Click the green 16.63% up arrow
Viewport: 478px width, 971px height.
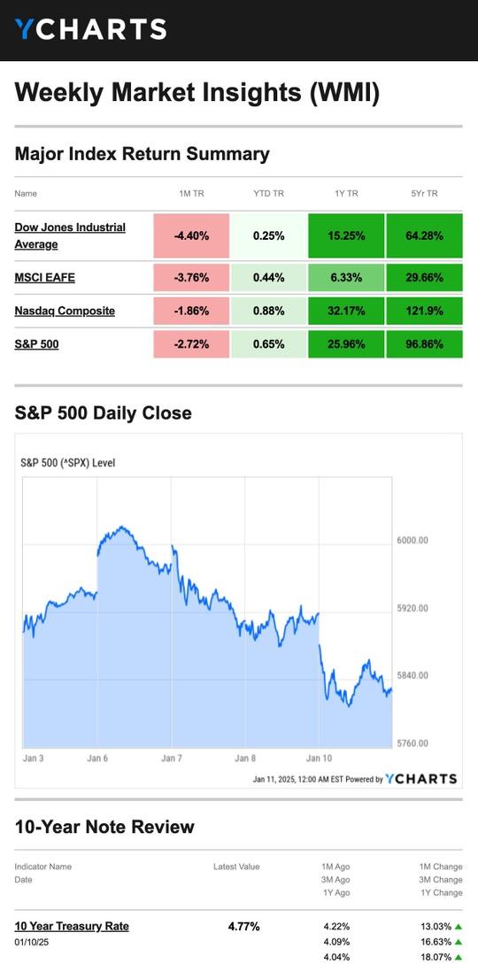coord(459,942)
